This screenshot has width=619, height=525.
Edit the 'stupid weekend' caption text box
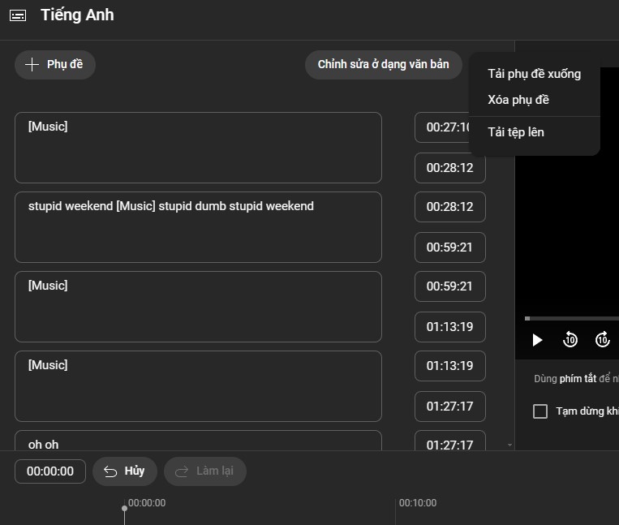click(198, 227)
